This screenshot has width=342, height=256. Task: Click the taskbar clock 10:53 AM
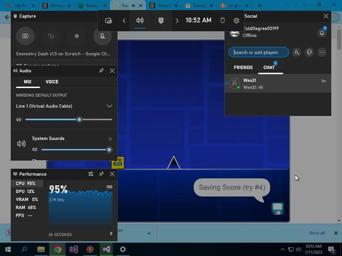313,246
